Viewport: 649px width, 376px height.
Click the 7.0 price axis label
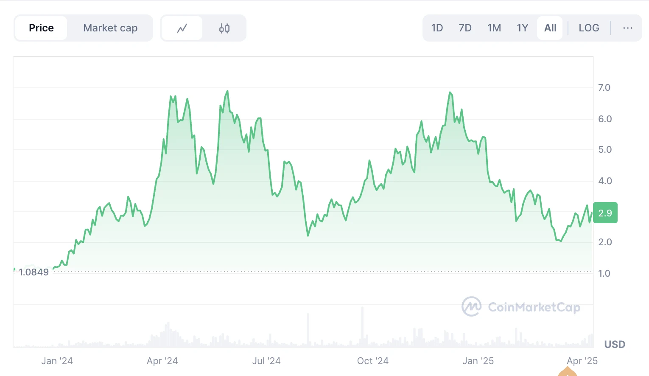(x=604, y=88)
